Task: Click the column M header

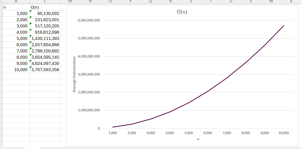Action: coord(70,2)
